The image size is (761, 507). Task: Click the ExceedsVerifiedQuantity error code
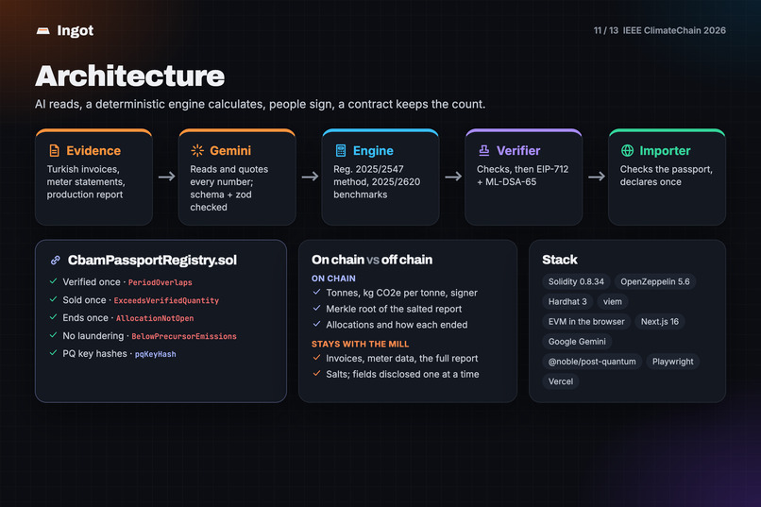[x=166, y=300]
